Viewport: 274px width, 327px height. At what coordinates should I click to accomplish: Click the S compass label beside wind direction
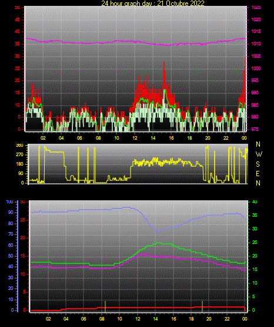(258, 164)
